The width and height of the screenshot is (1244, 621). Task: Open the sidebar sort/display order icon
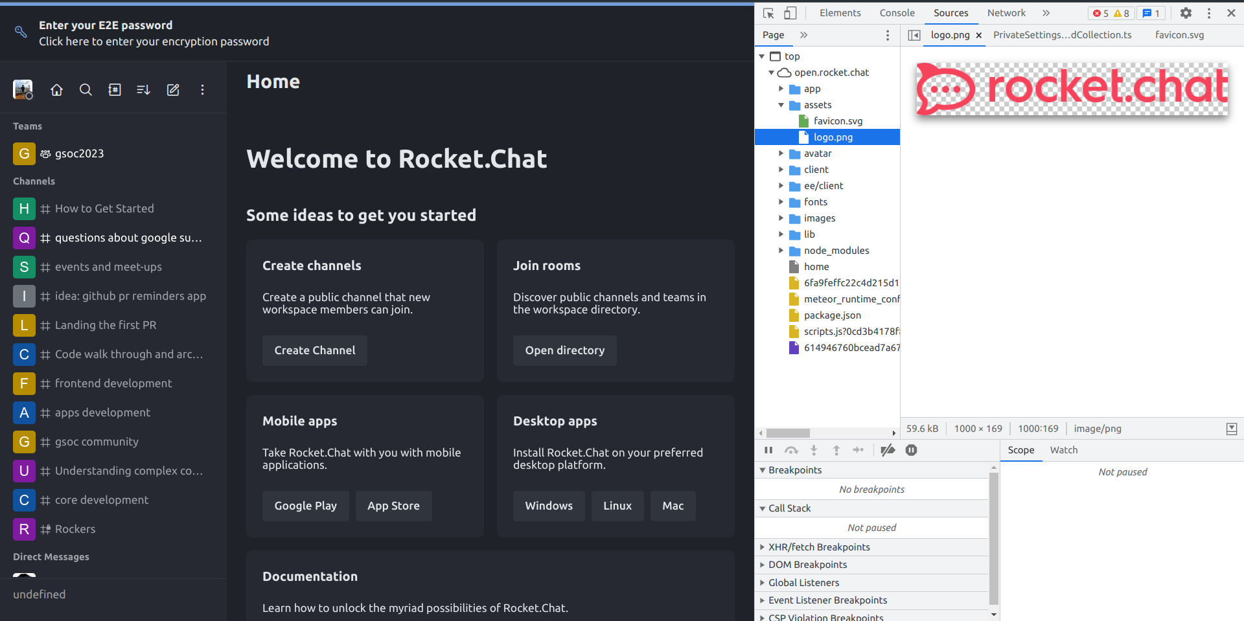point(143,90)
